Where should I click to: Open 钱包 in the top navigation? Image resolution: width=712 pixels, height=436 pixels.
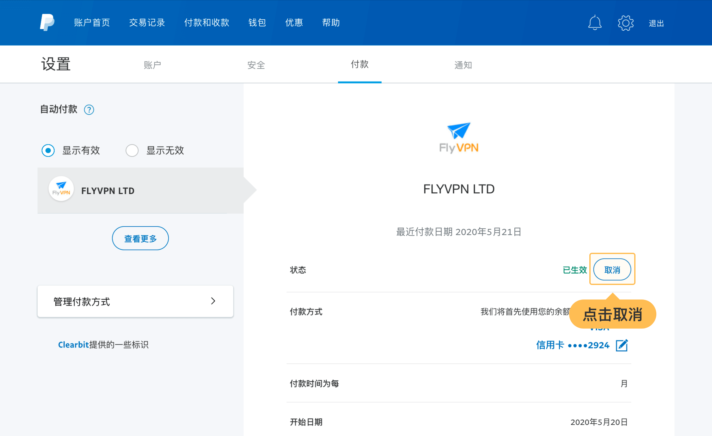point(257,23)
